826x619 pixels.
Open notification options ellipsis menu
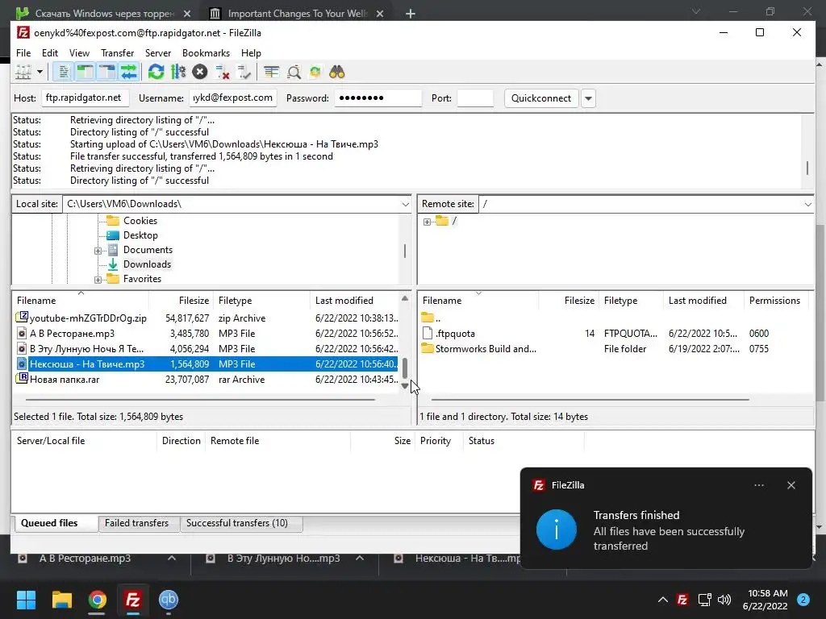click(x=758, y=485)
